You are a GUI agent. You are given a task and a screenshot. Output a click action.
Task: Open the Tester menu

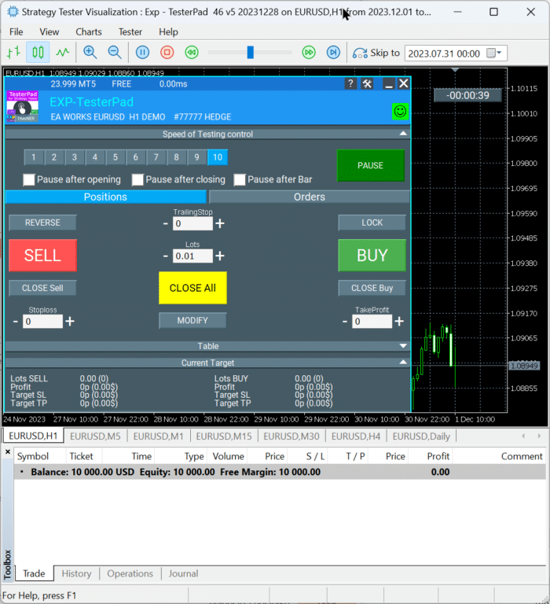coord(130,31)
